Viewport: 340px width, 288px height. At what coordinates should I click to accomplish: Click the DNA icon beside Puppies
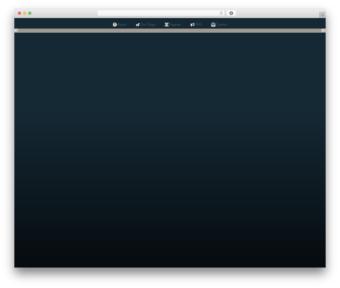[x=167, y=24]
